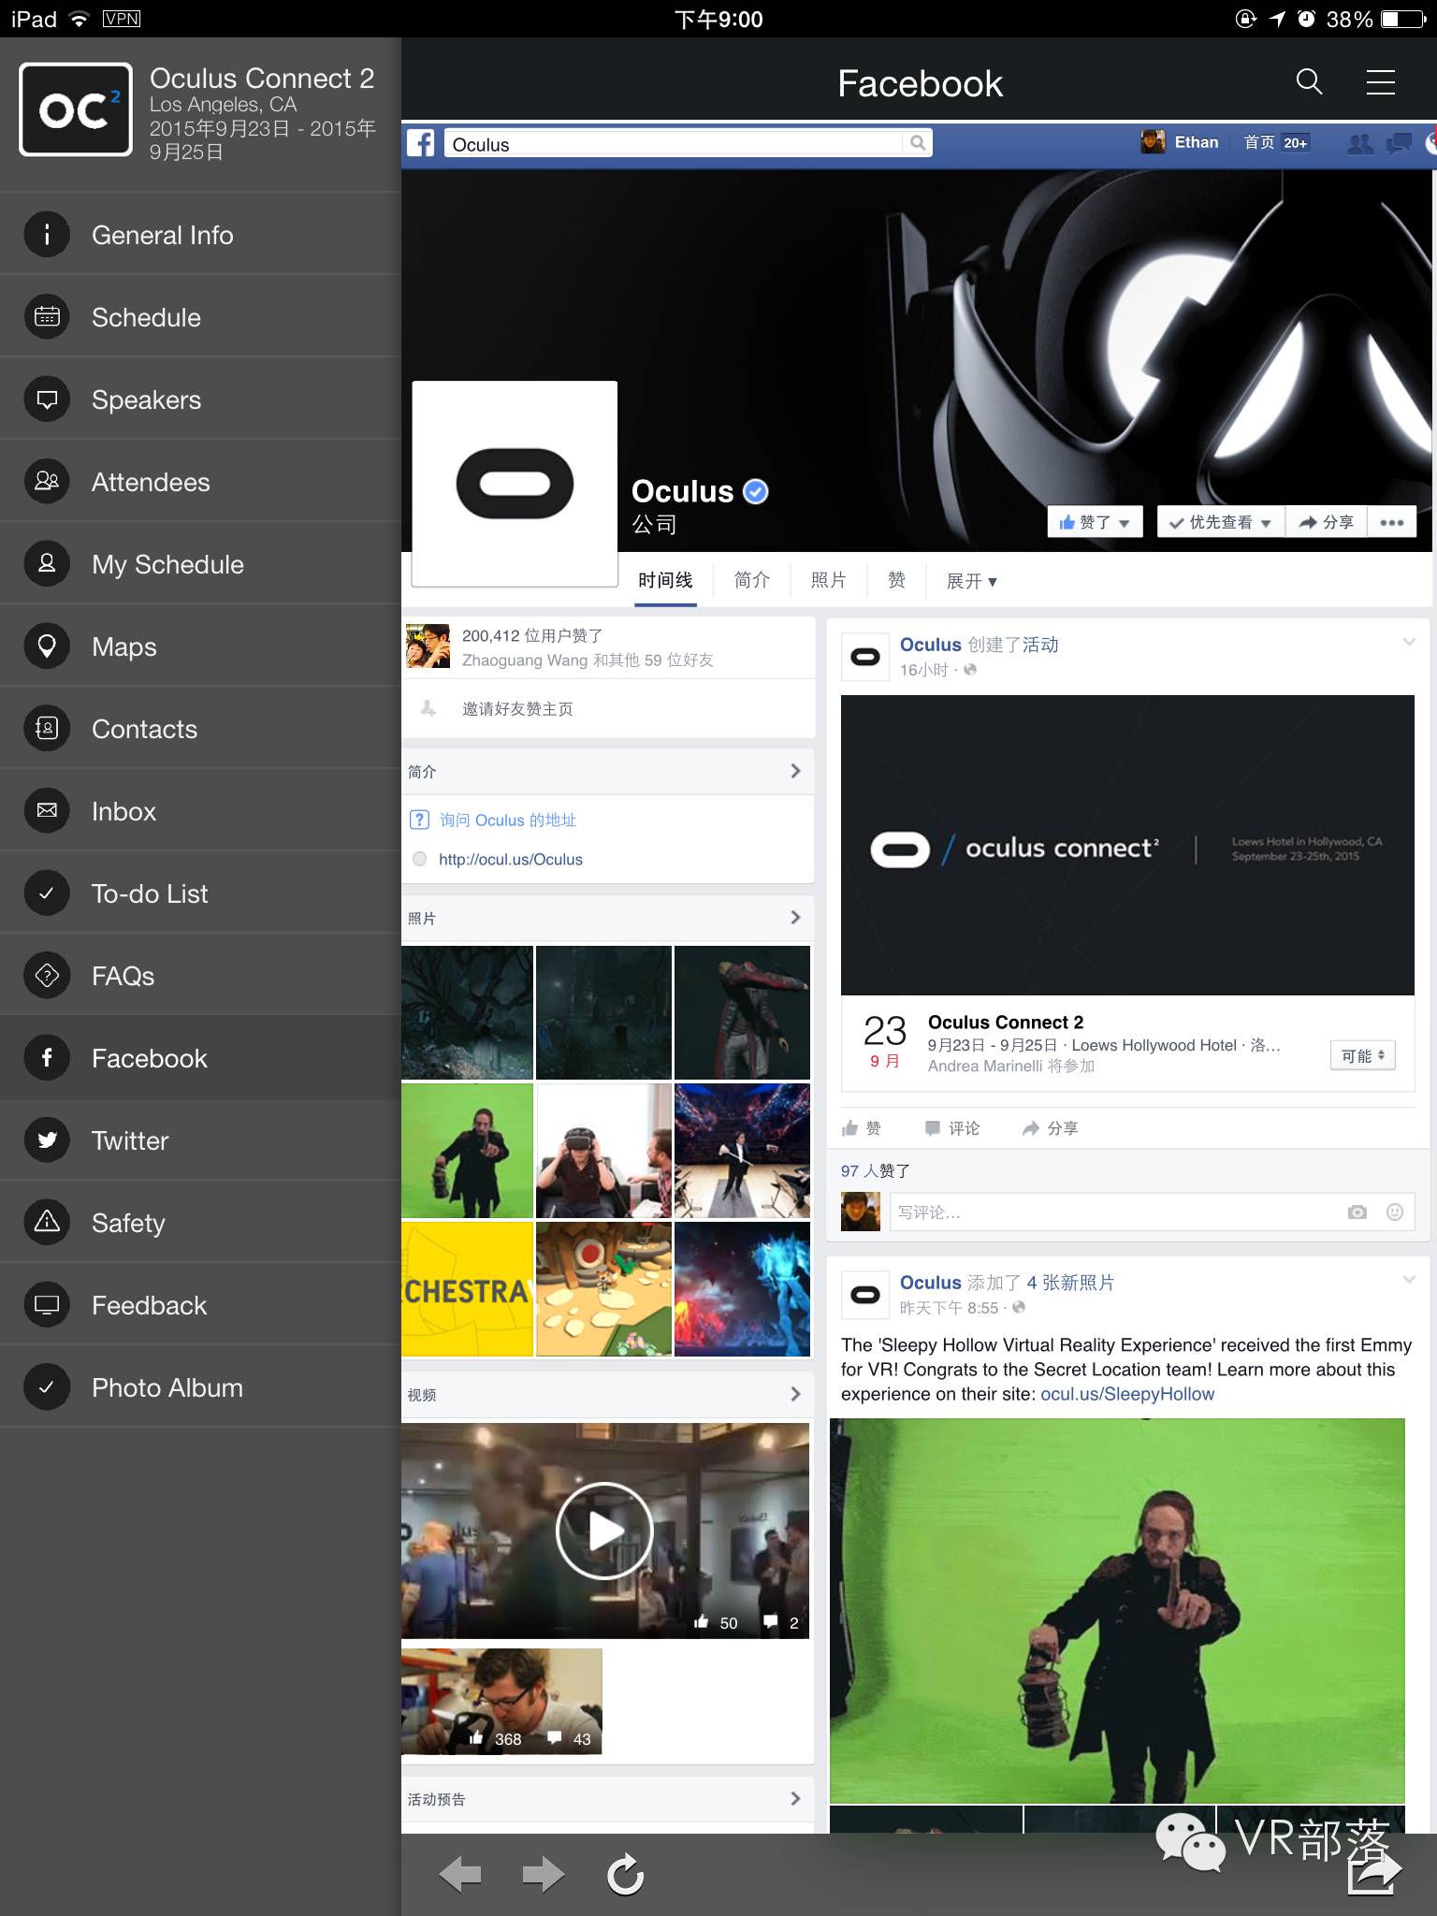Viewport: 1437px width, 1916px height.
Task: Click 询问 Oculus 的地址 link
Action: coord(508,820)
